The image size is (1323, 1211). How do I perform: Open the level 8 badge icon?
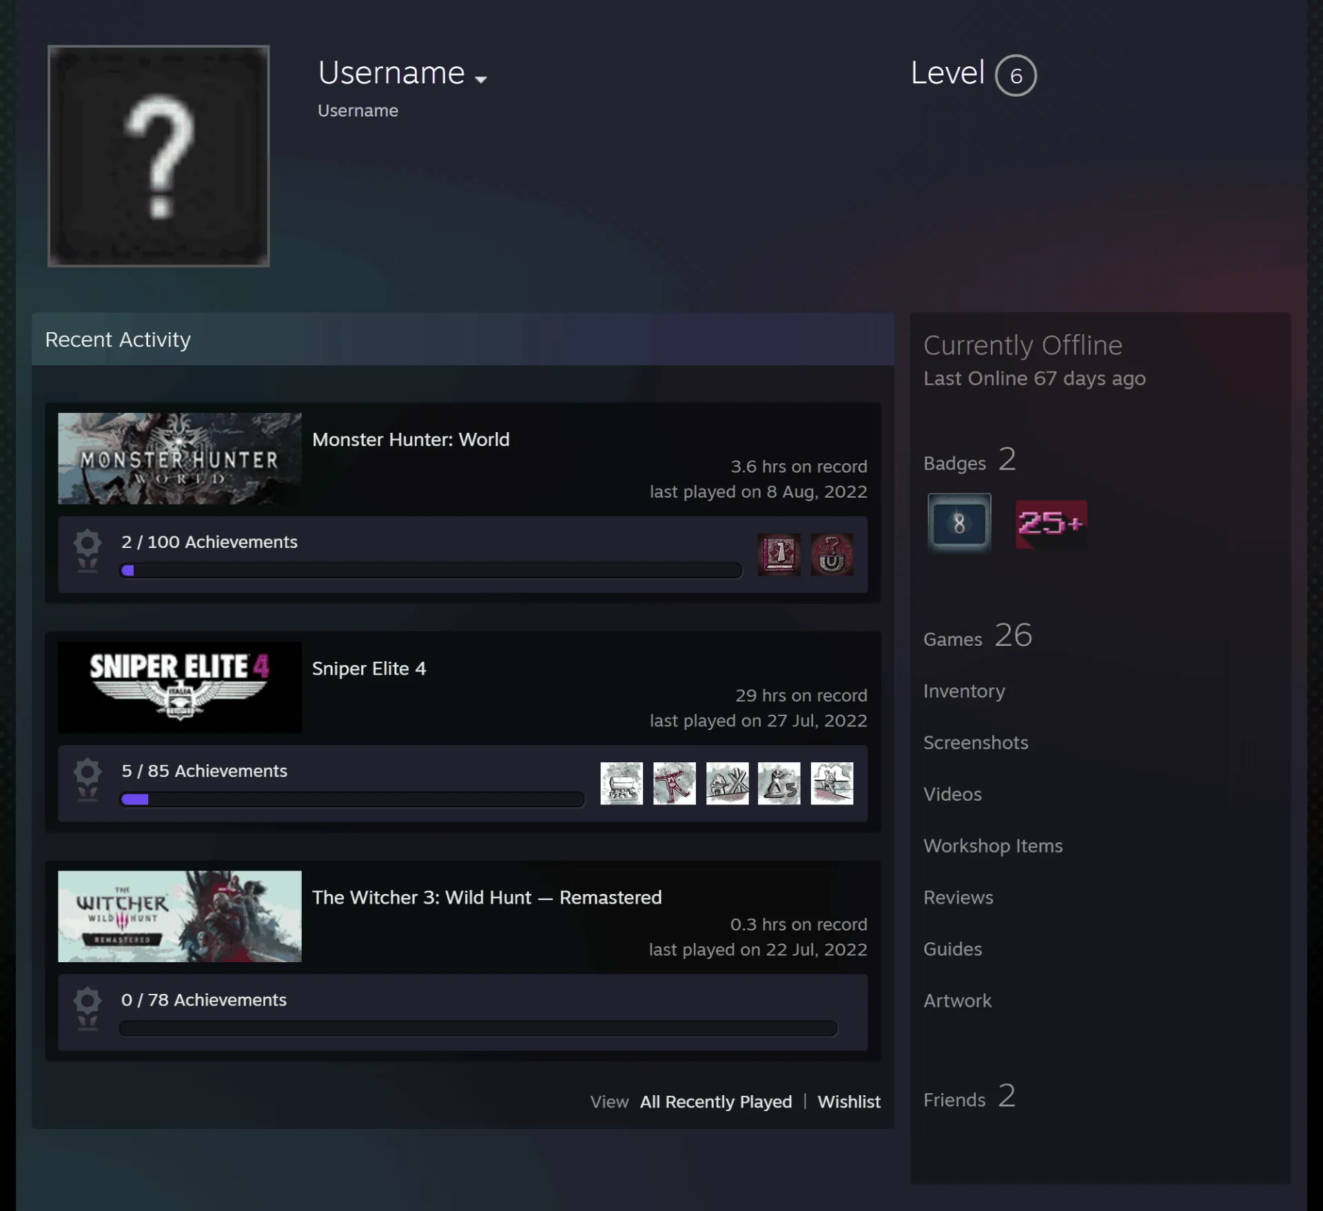point(959,522)
